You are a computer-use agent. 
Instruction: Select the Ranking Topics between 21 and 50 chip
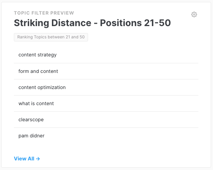51,37
